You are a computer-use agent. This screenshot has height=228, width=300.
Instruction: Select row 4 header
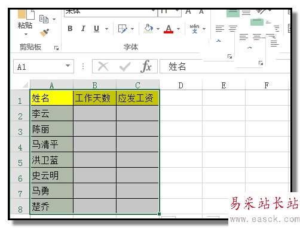click(20, 144)
